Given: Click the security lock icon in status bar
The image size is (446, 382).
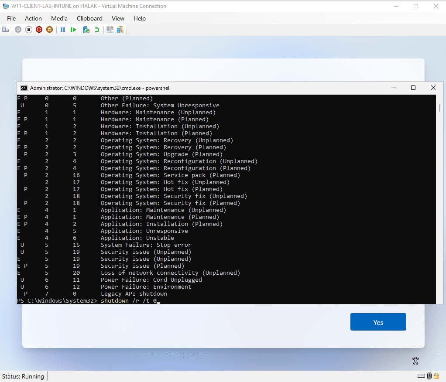Looking at the screenshot, I should (436, 375).
